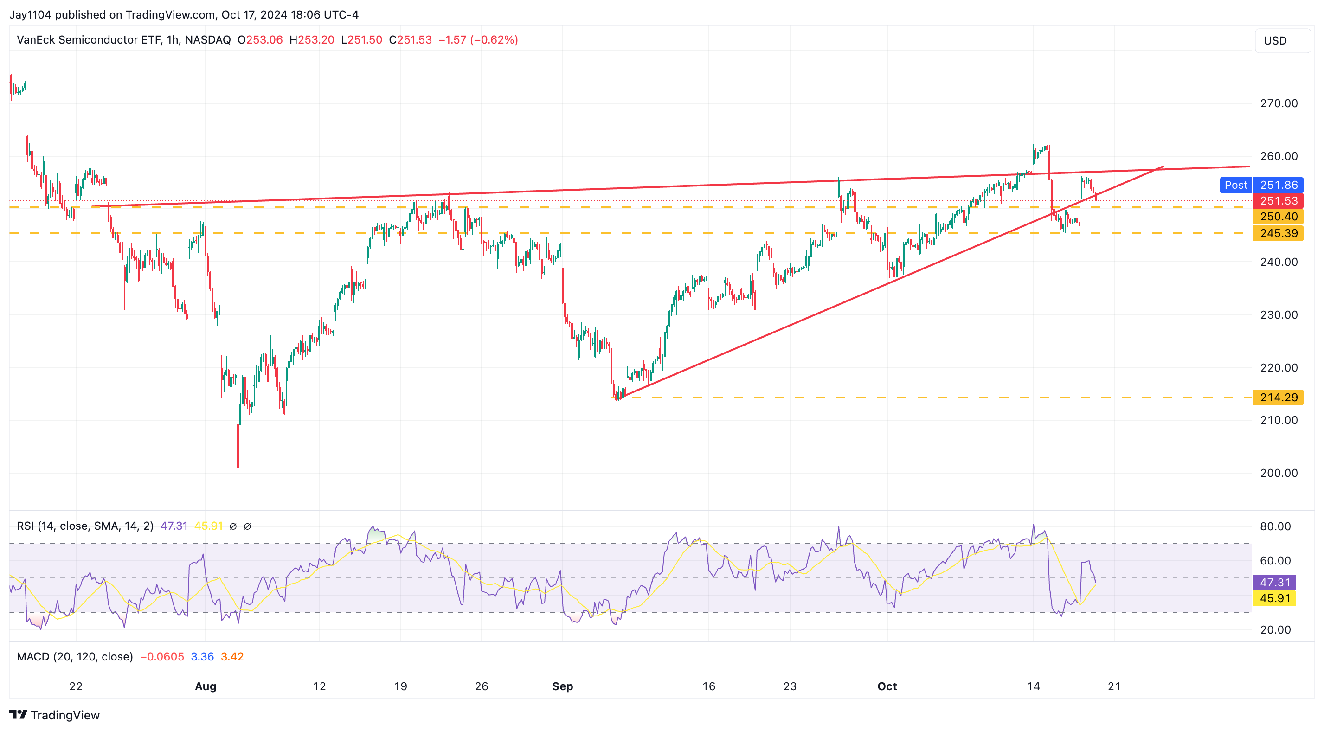Click the O253.06 open value in header
The image size is (1324, 731).
coord(260,39)
